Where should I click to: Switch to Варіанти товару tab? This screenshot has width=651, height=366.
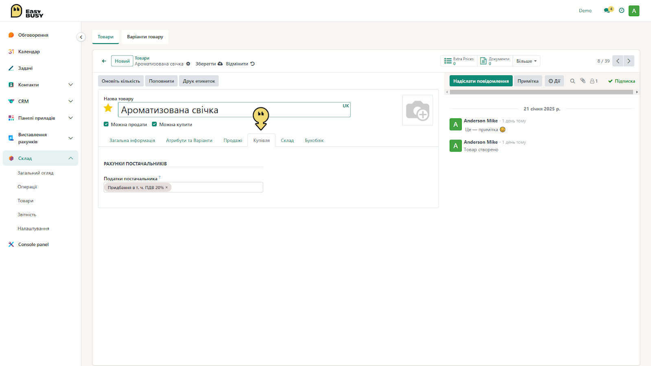pyautogui.click(x=145, y=37)
